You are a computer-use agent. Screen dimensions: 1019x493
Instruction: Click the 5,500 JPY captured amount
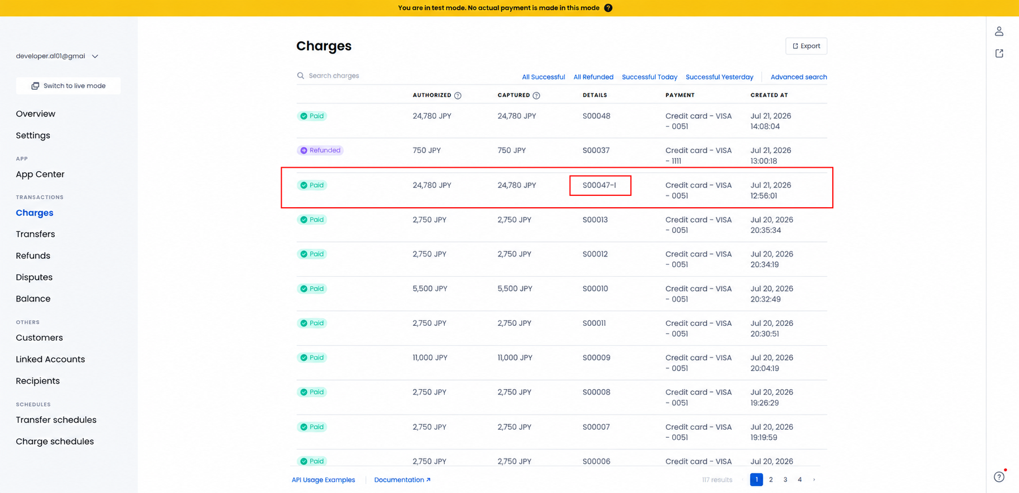click(x=515, y=289)
